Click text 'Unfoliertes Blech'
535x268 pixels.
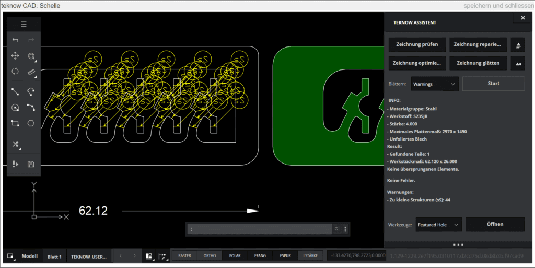pyautogui.click(x=407, y=139)
